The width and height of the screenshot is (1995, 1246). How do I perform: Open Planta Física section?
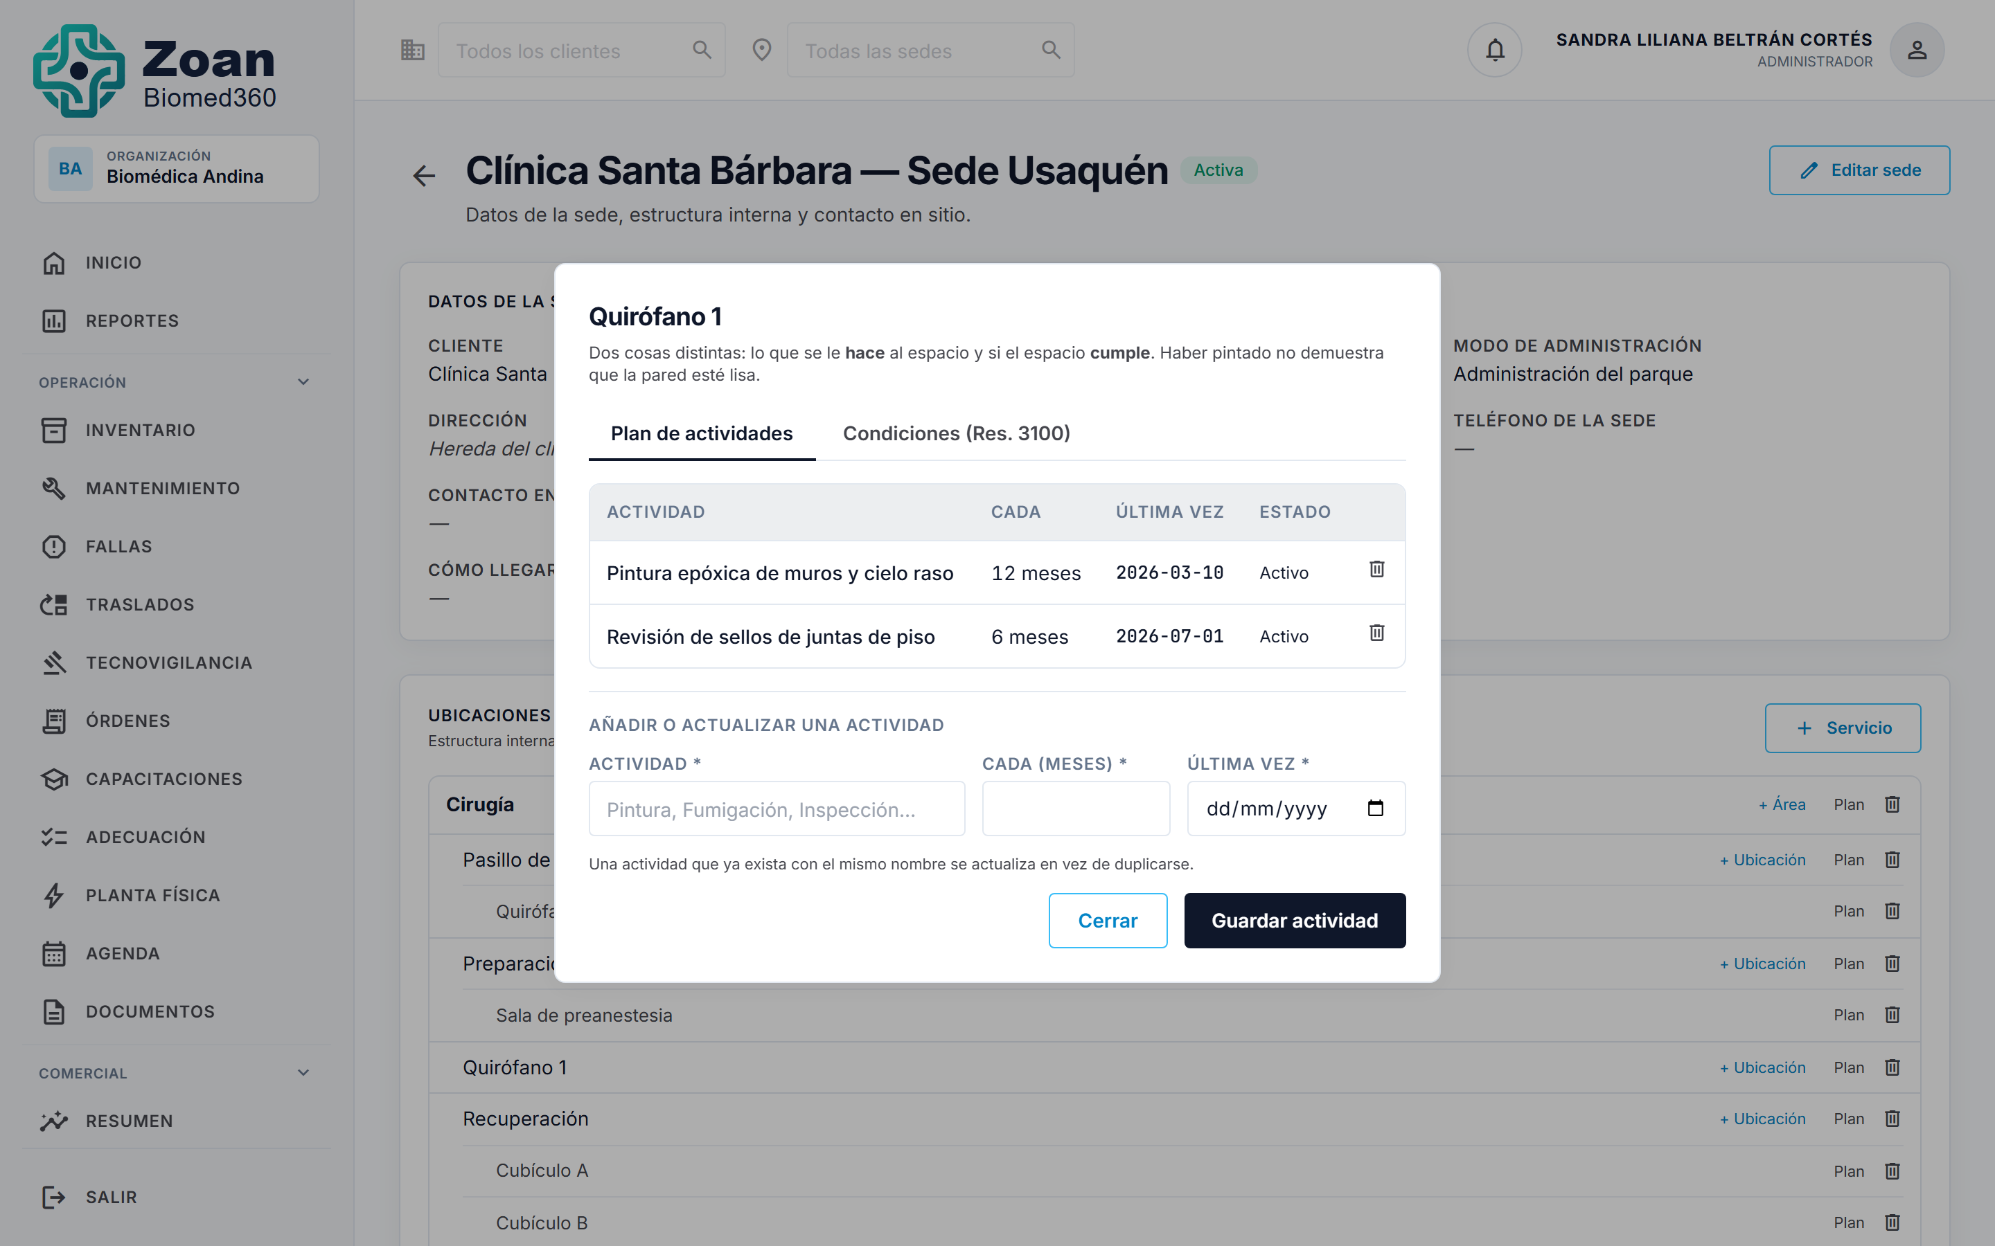coord(177,895)
